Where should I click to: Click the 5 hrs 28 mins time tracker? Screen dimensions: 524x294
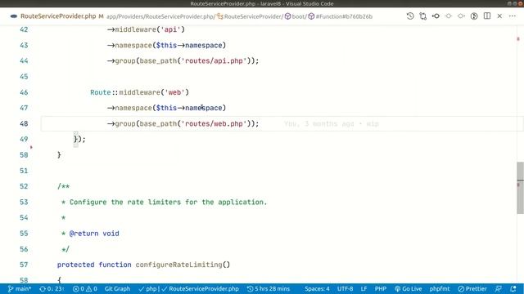click(x=269, y=288)
